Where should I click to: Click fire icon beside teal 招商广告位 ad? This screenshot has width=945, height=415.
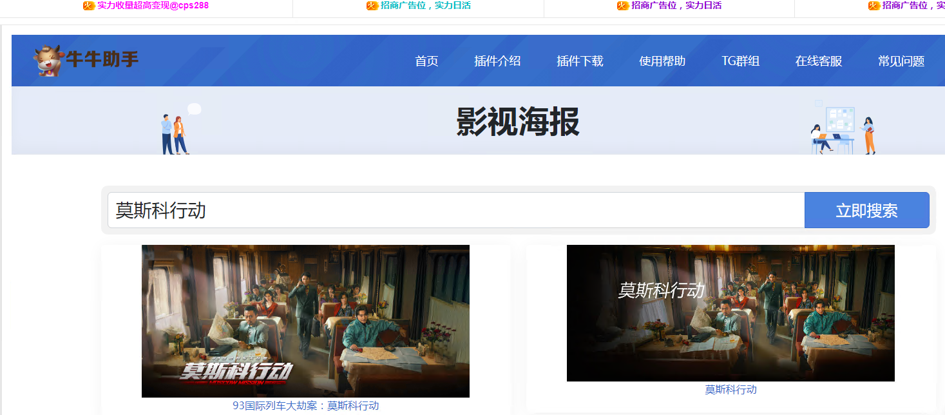point(372,6)
